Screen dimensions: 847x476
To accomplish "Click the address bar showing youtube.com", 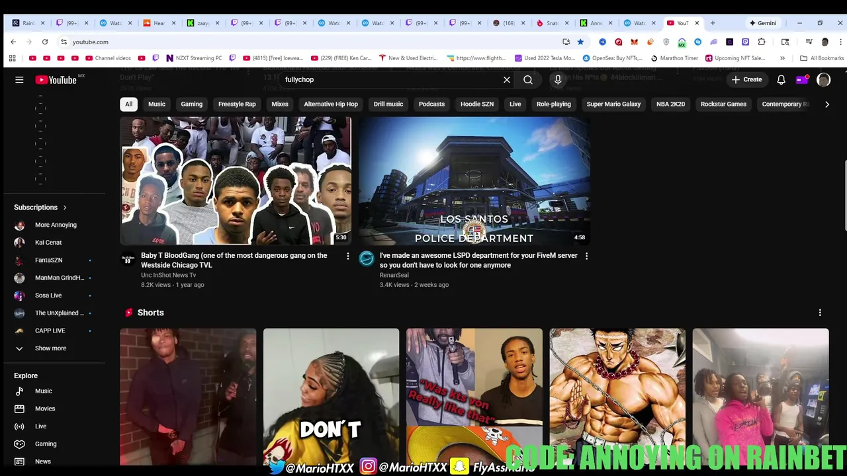I will [x=311, y=42].
